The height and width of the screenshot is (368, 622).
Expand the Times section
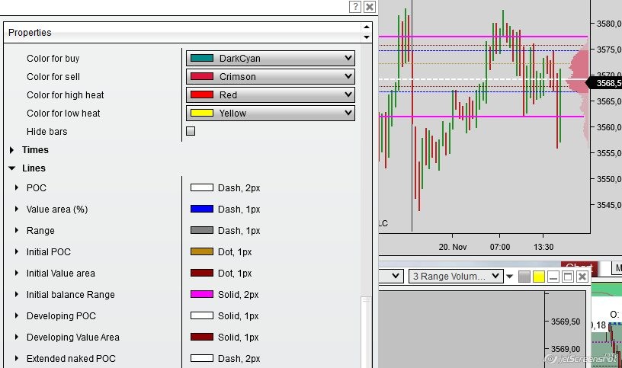coord(11,150)
